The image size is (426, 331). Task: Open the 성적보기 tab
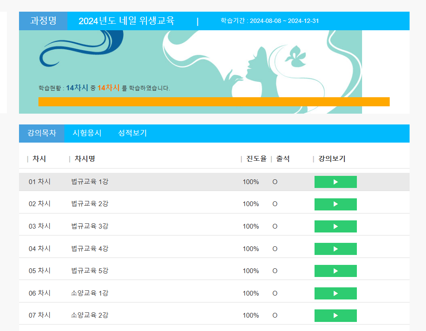click(131, 133)
